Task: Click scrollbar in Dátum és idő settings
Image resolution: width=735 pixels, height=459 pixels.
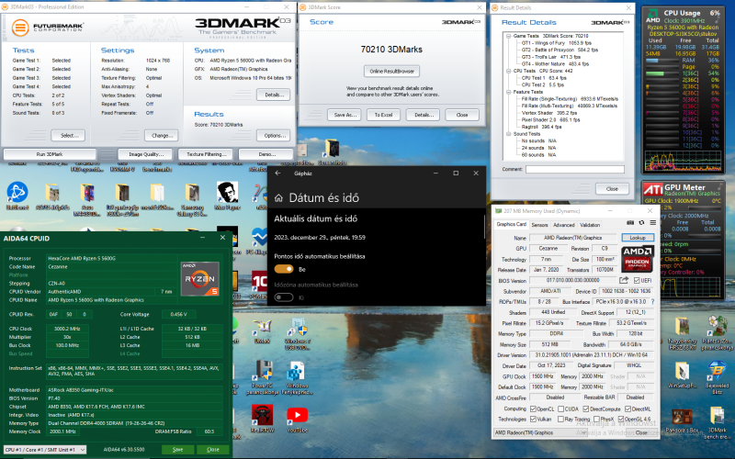Action: tap(484, 227)
